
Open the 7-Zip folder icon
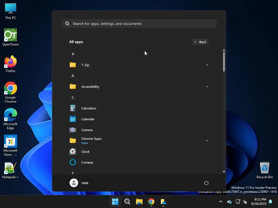point(73,65)
